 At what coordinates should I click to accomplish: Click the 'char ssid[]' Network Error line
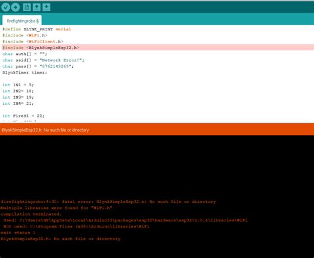(43, 60)
